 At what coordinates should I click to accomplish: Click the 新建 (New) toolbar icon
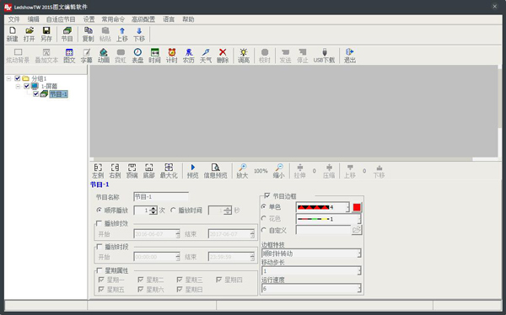[x=13, y=35]
